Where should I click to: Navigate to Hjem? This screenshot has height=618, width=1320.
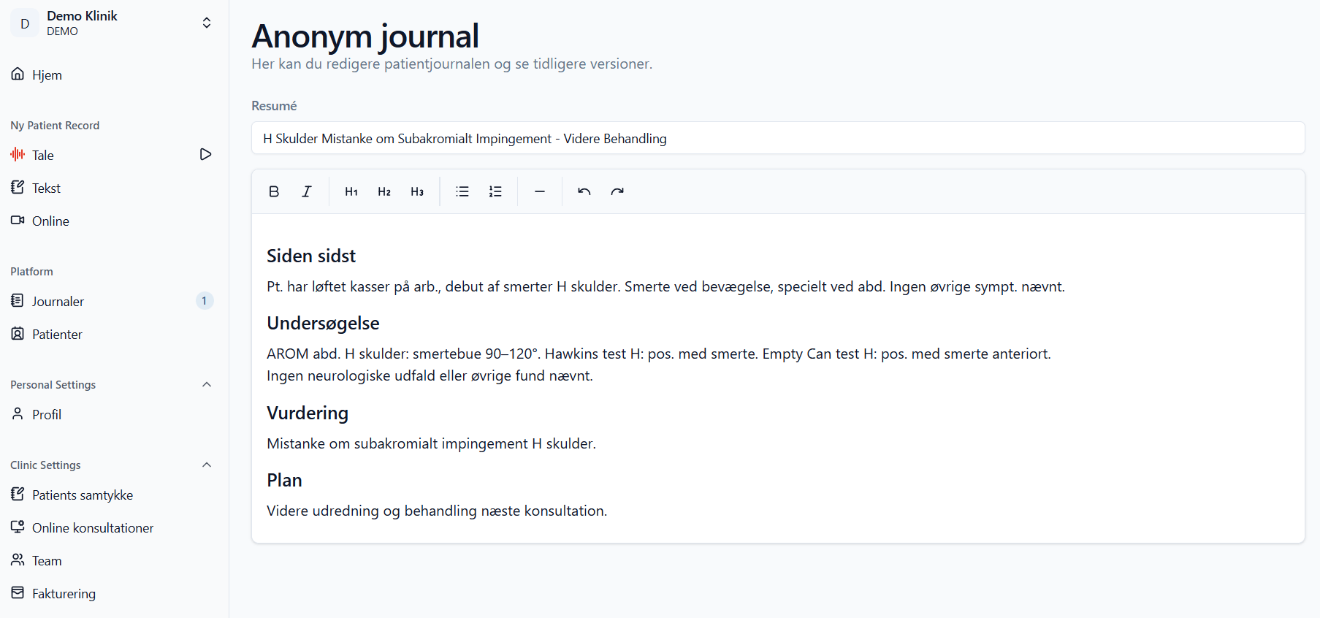47,75
